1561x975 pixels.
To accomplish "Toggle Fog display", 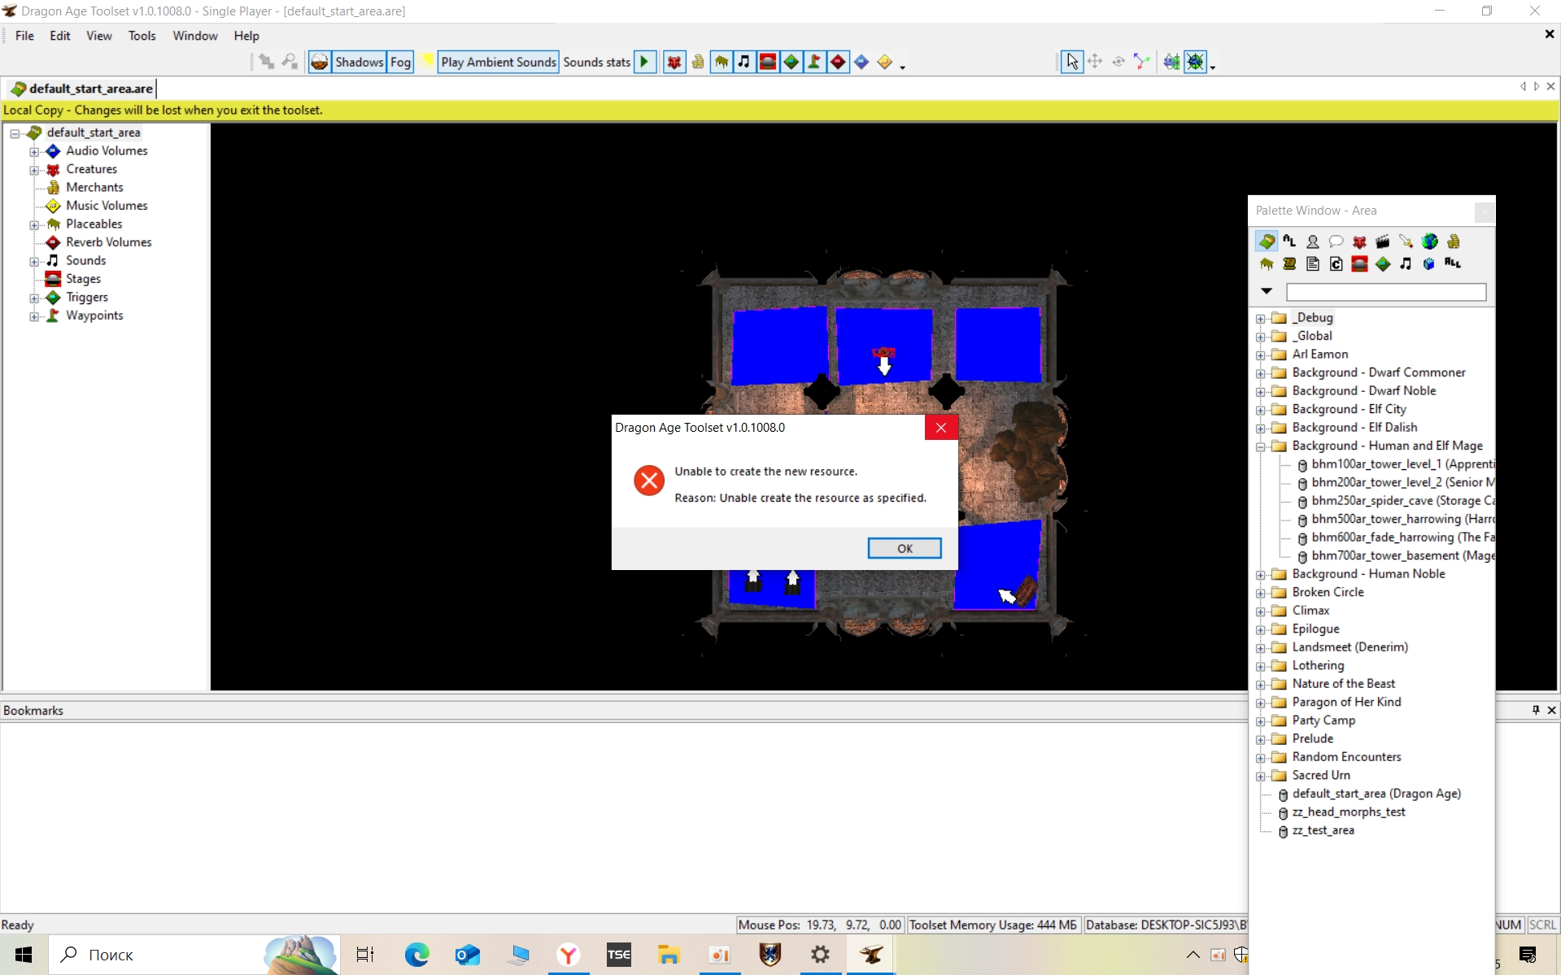I will tap(400, 62).
